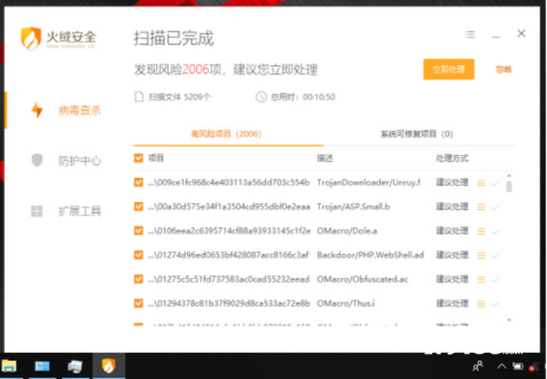
Task: Open details icon for OMacro/Obfuscated.ac row
Action: 481,279
